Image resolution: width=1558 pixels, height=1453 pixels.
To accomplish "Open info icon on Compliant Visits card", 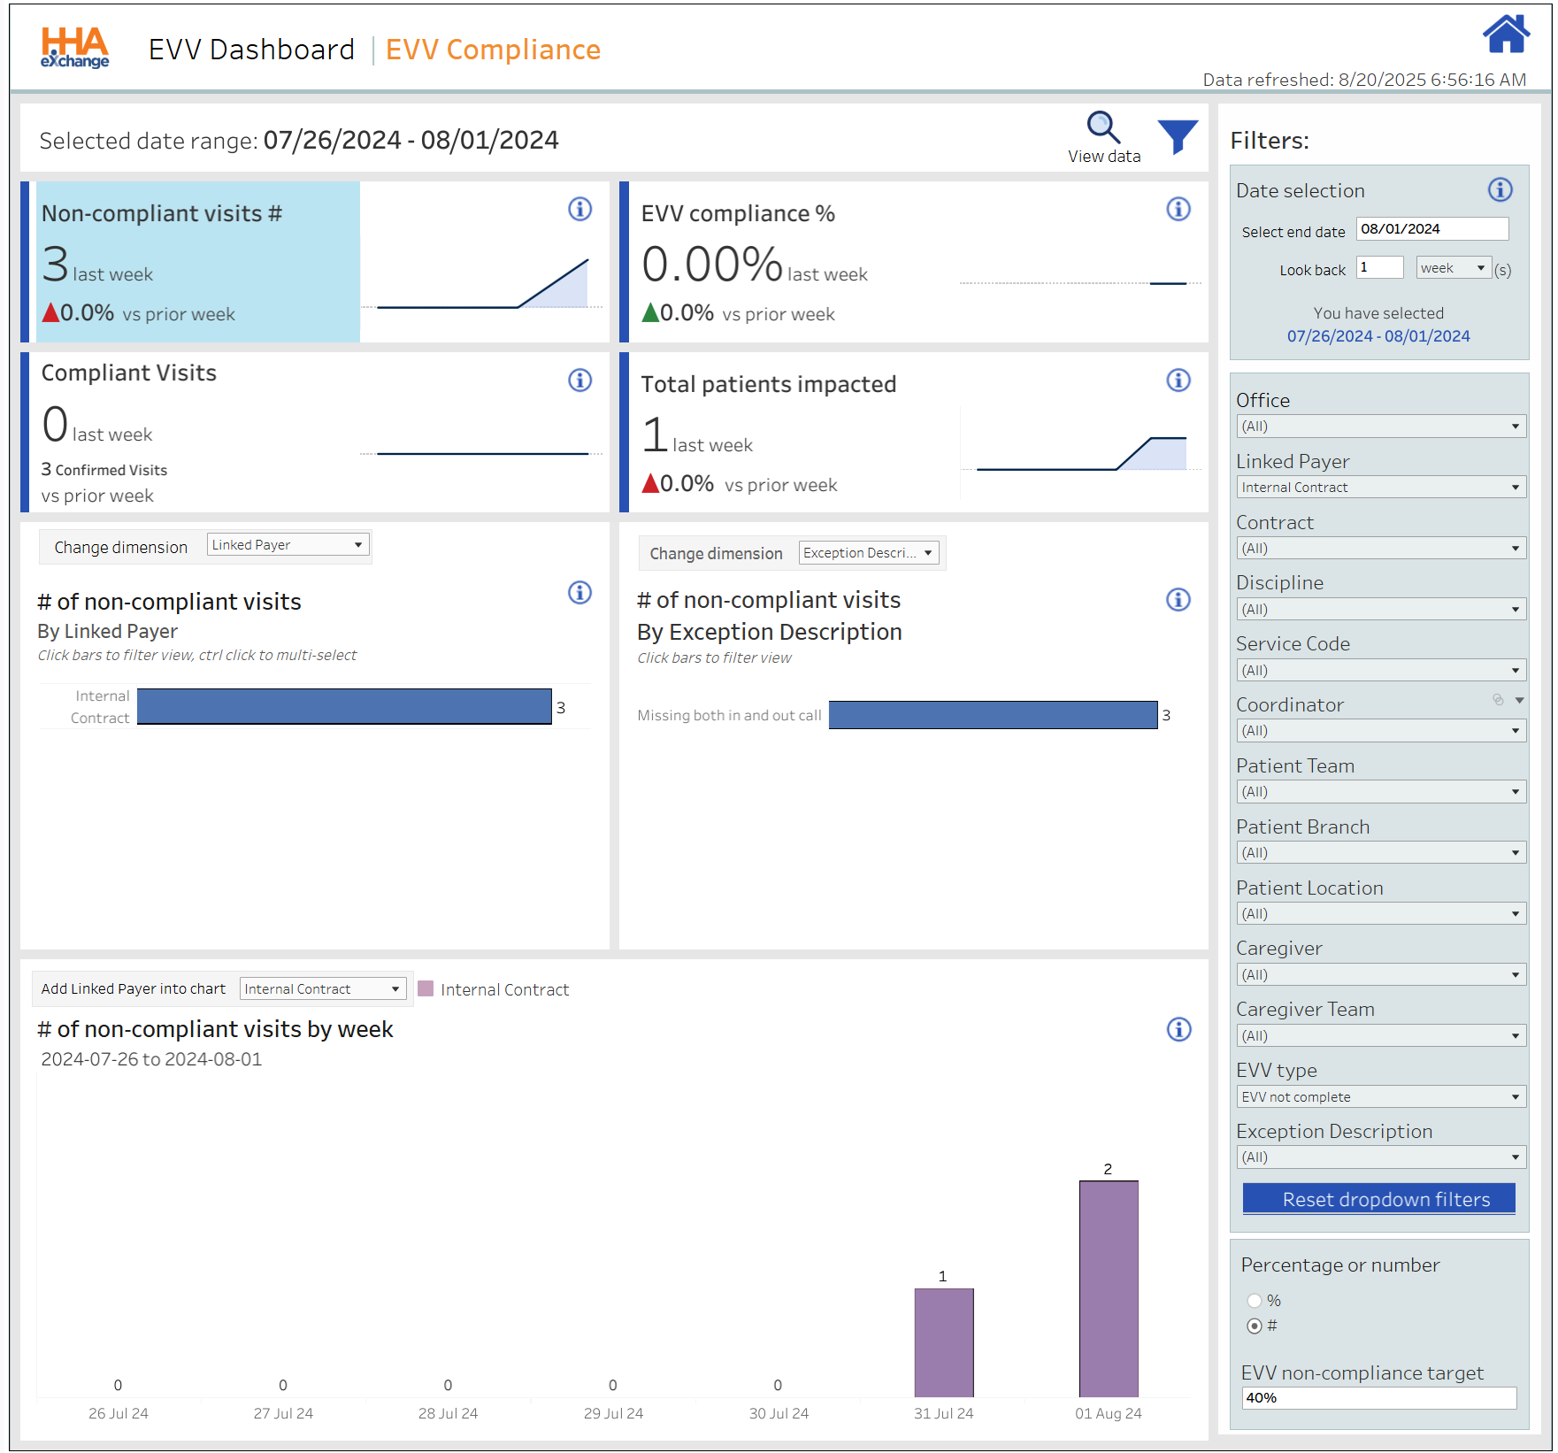I will tap(579, 381).
